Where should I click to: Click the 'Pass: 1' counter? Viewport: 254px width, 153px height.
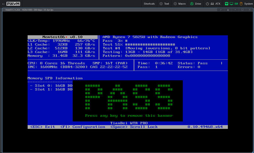point(148,67)
